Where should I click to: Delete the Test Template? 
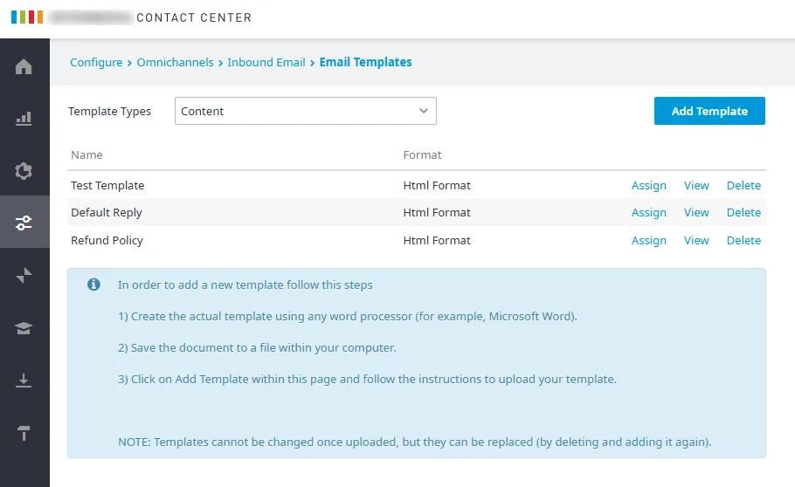[x=743, y=186]
